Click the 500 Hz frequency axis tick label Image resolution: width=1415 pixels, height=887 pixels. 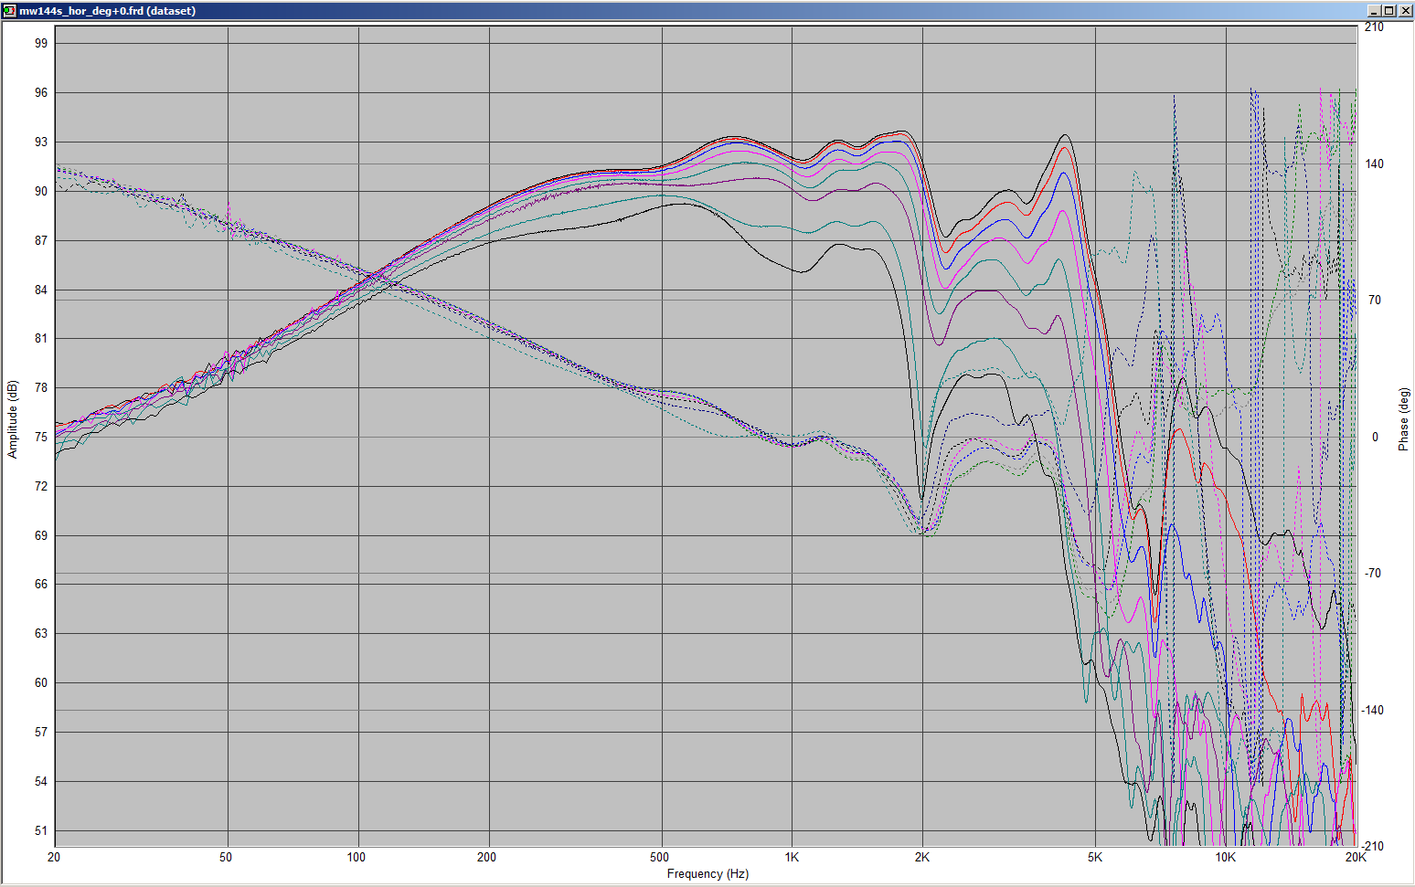tap(660, 858)
